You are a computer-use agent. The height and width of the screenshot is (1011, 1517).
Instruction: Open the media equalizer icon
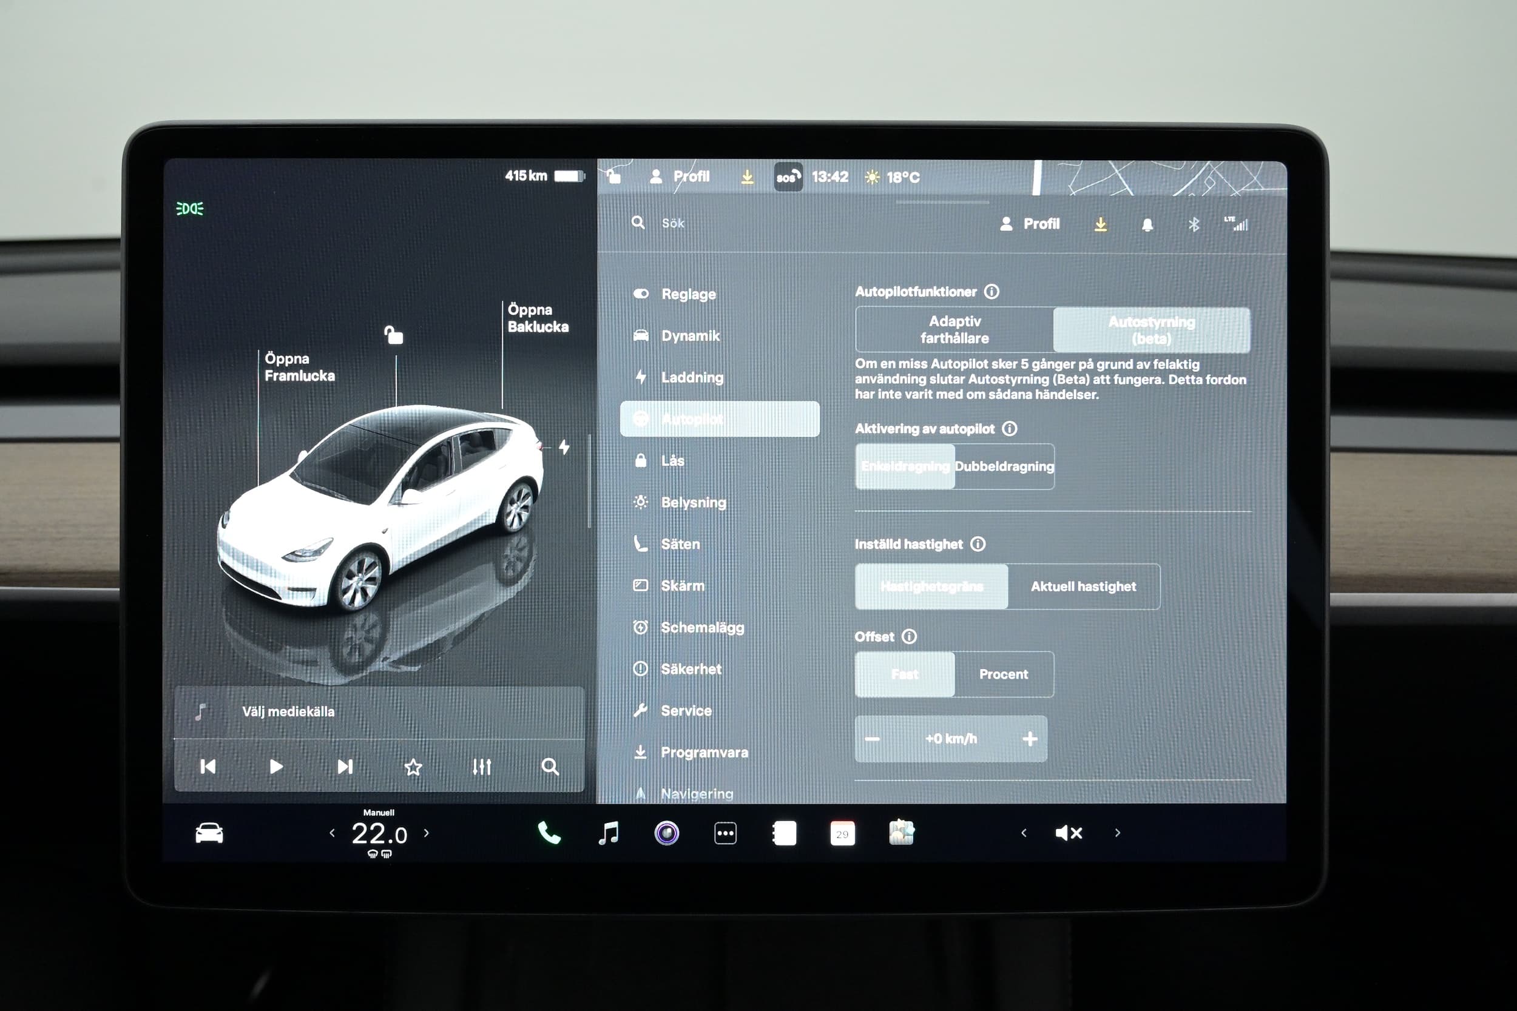coord(482,766)
